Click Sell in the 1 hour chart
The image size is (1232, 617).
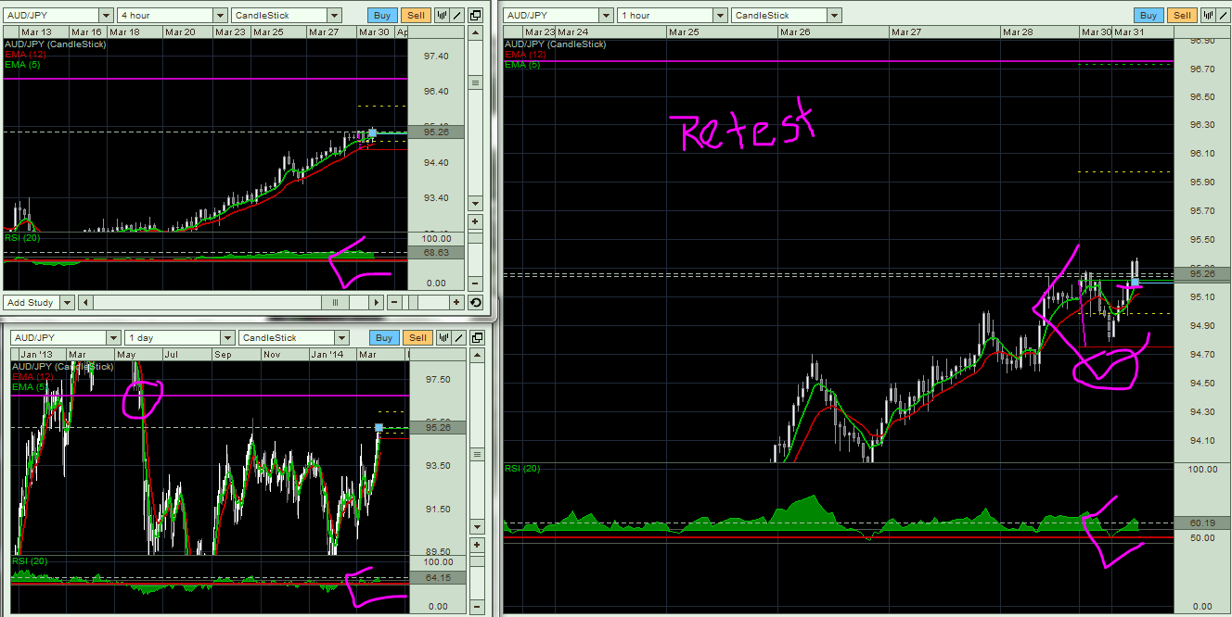coord(1182,16)
